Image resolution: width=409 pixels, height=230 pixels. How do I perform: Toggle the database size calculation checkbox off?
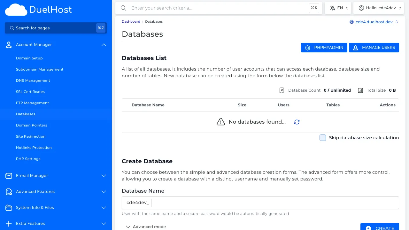(322, 137)
